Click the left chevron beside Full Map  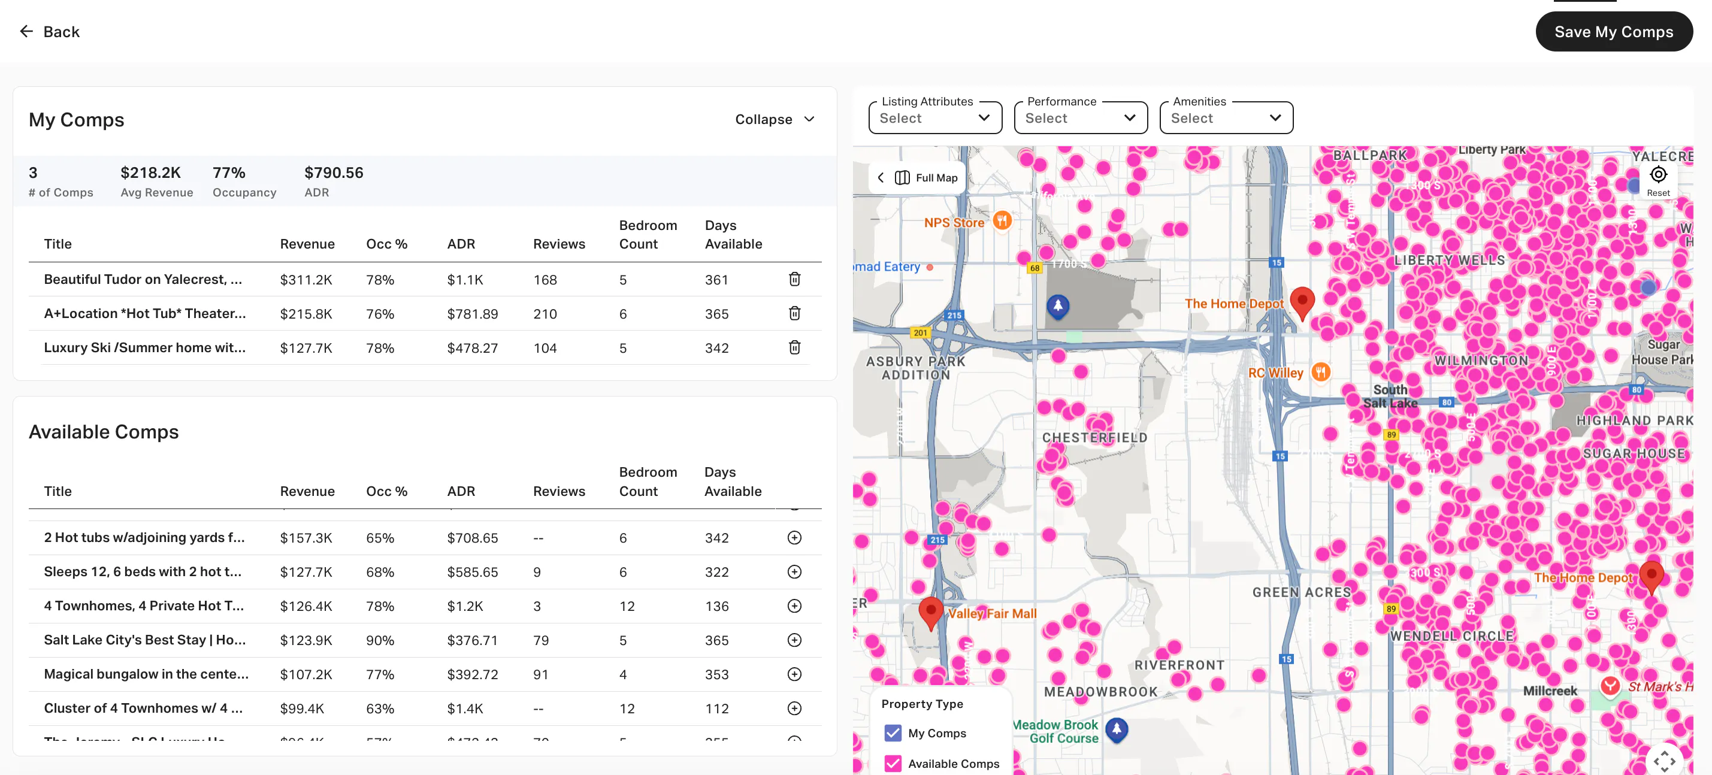(x=881, y=177)
